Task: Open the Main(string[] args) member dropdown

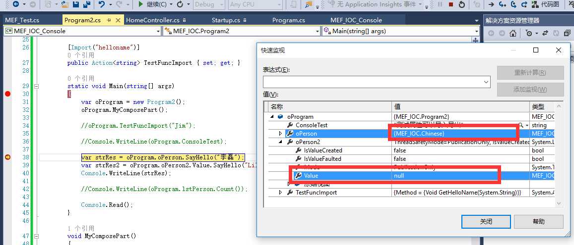Action: [476, 31]
